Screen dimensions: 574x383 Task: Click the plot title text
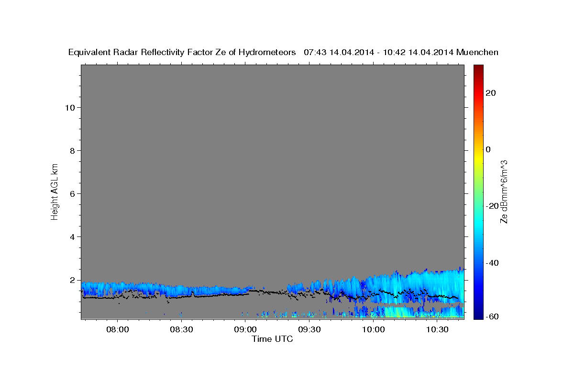(x=283, y=52)
